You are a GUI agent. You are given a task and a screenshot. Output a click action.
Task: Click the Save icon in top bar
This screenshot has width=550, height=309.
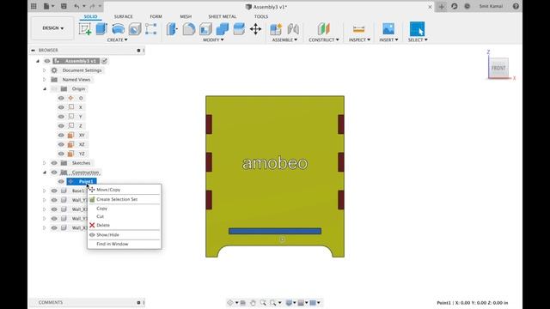tap(64, 6)
